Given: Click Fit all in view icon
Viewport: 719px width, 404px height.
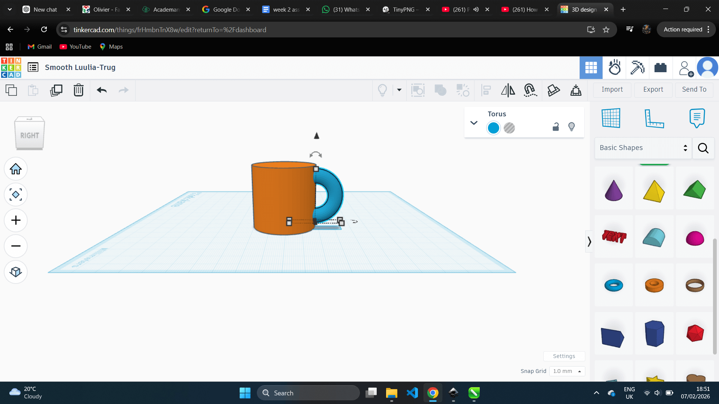Looking at the screenshot, I should tap(16, 195).
